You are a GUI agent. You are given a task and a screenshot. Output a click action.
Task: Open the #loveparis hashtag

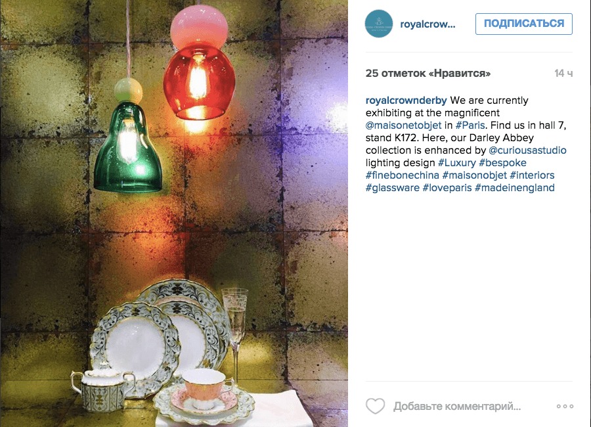click(447, 187)
